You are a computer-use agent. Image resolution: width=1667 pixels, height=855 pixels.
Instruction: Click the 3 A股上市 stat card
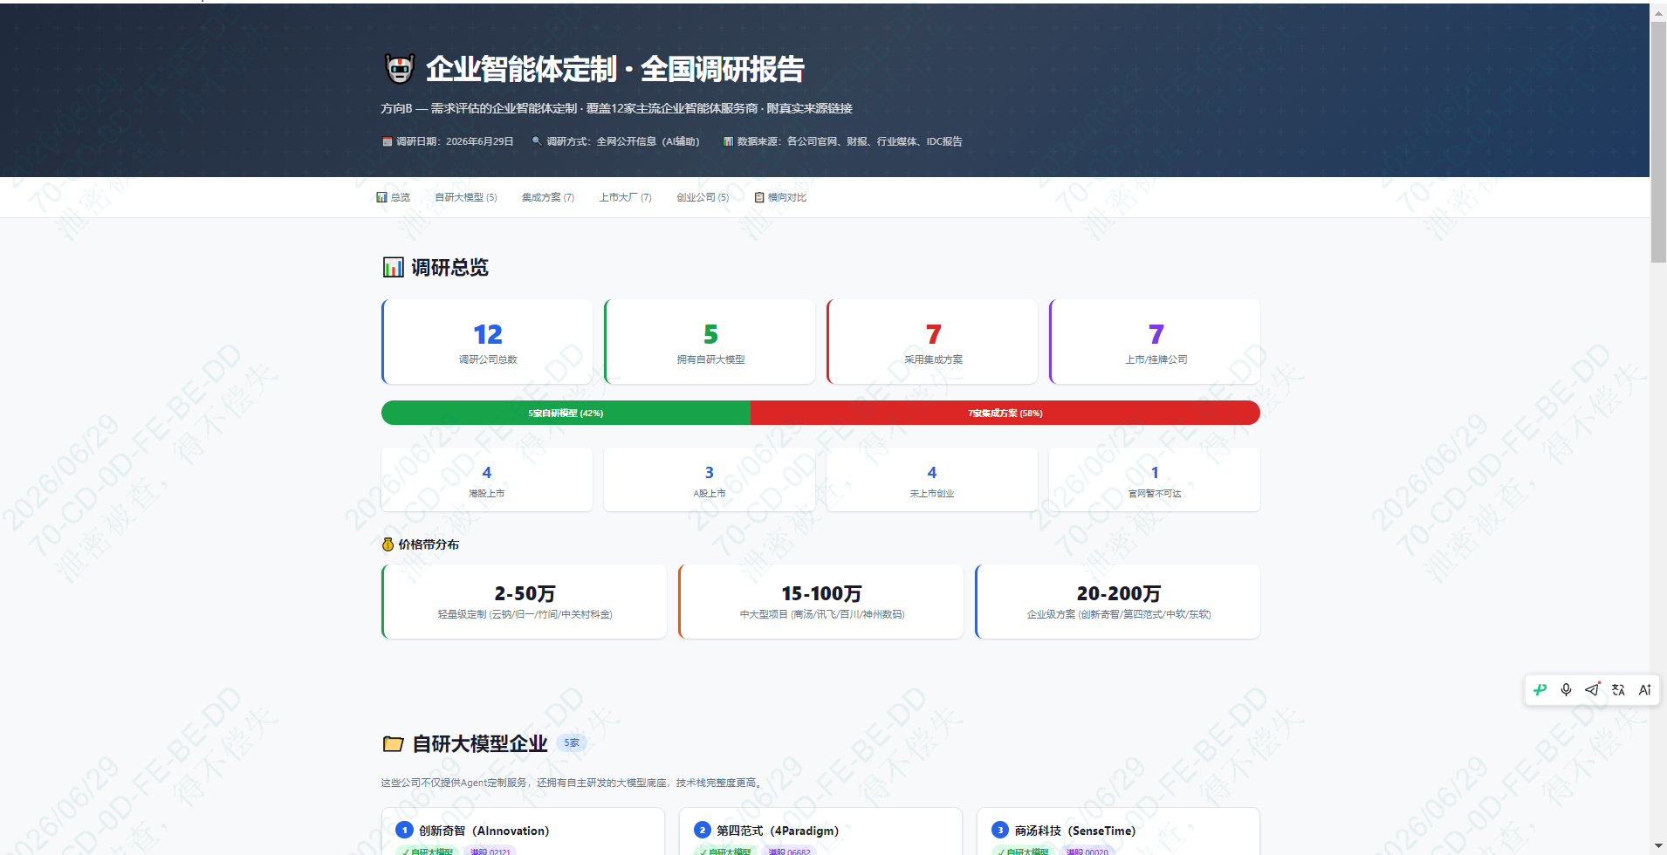[710, 480]
